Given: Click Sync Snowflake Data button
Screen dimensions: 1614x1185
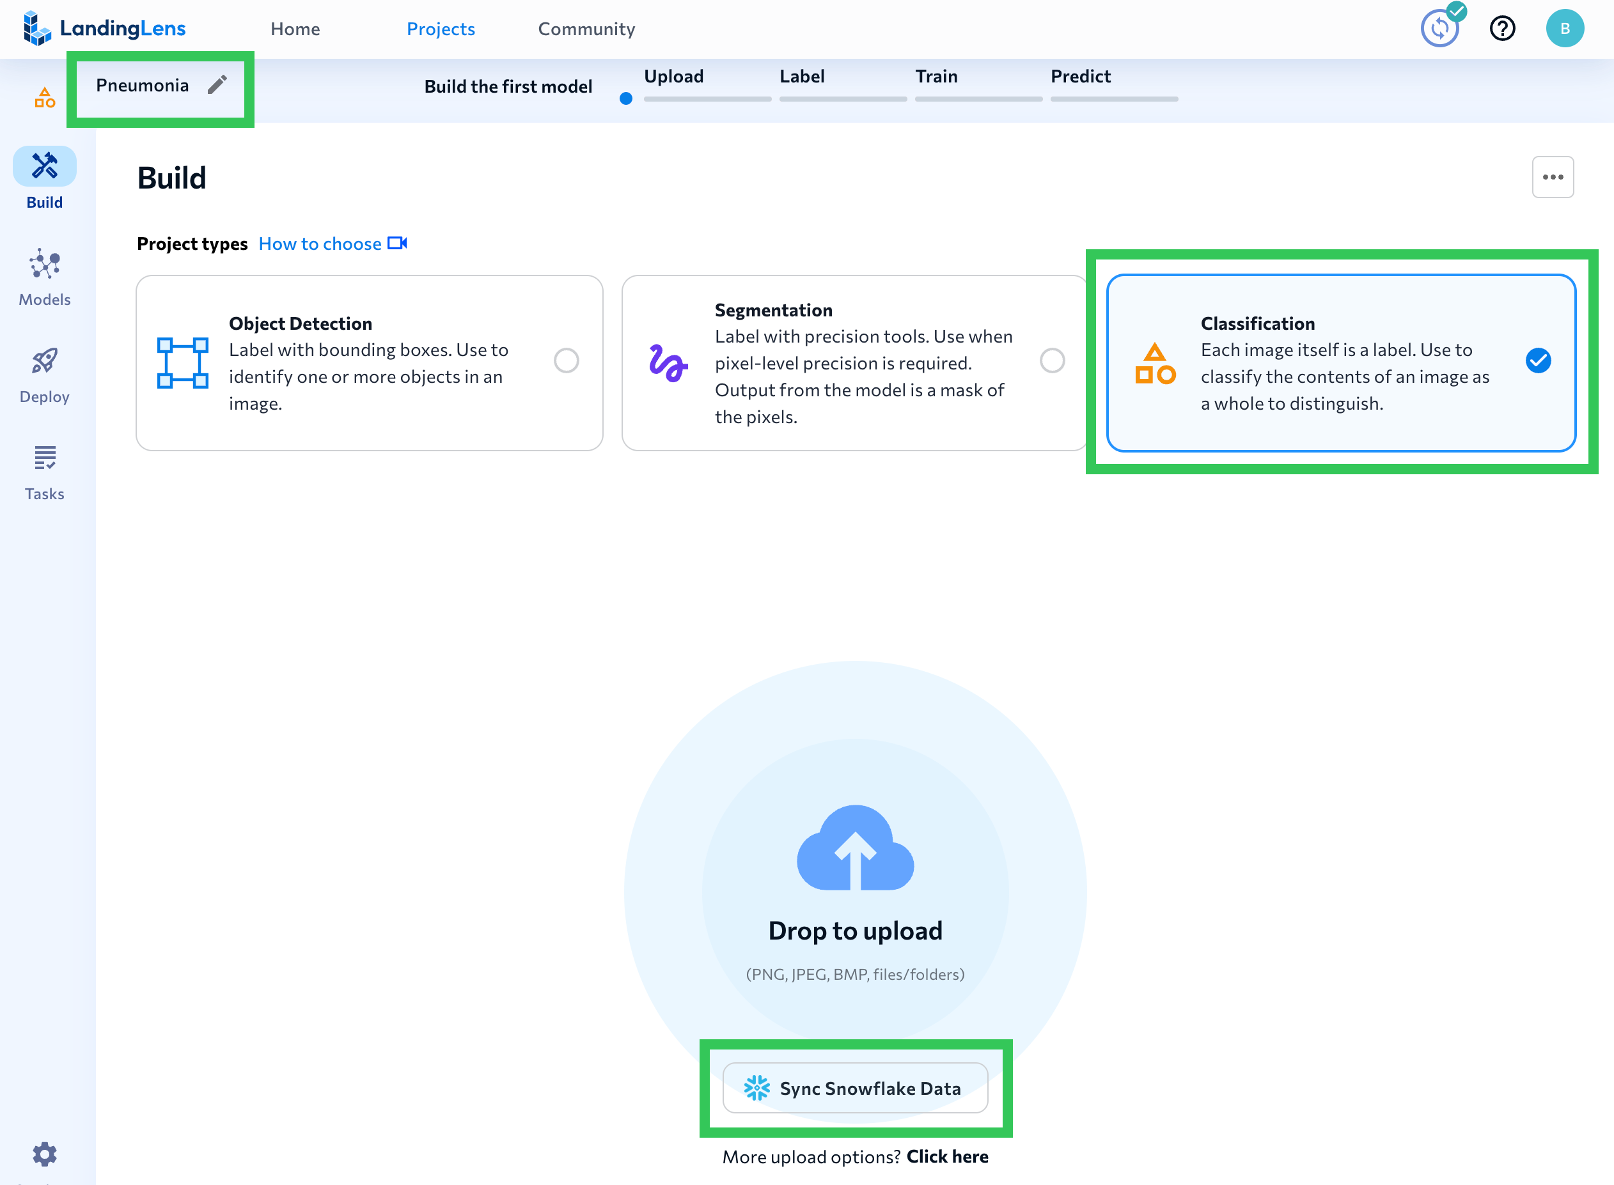Looking at the screenshot, I should [x=856, y=1088].
